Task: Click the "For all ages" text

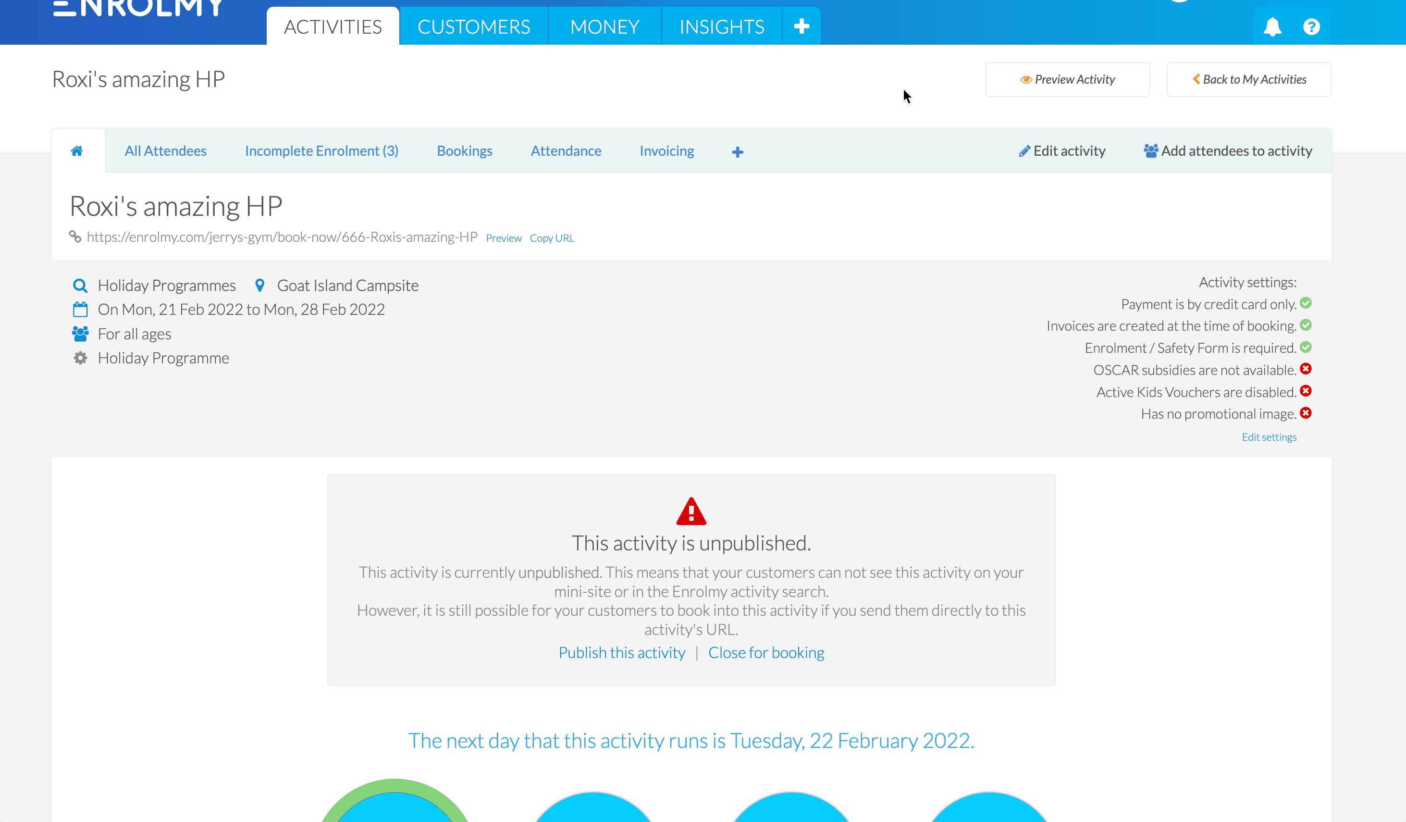Action: [135, 334]
